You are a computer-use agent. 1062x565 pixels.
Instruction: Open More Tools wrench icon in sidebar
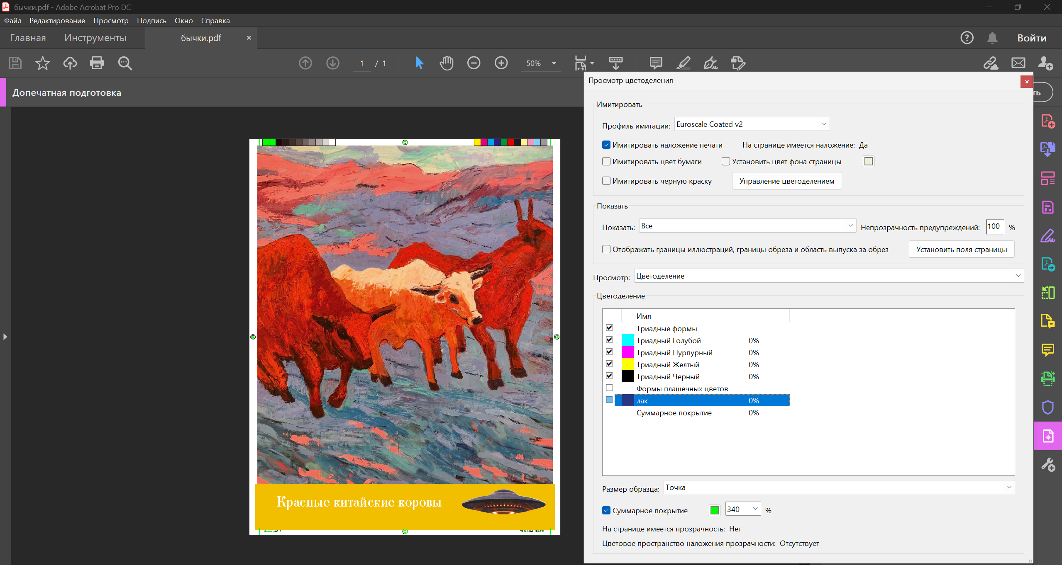(1048, 464)
